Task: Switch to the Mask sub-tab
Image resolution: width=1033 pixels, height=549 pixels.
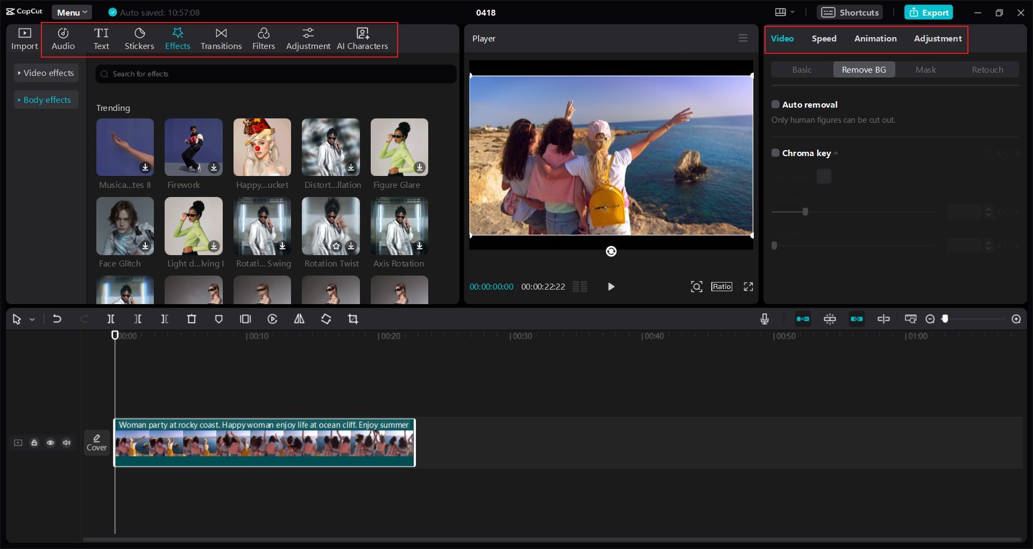Action: tap(925, 70)
